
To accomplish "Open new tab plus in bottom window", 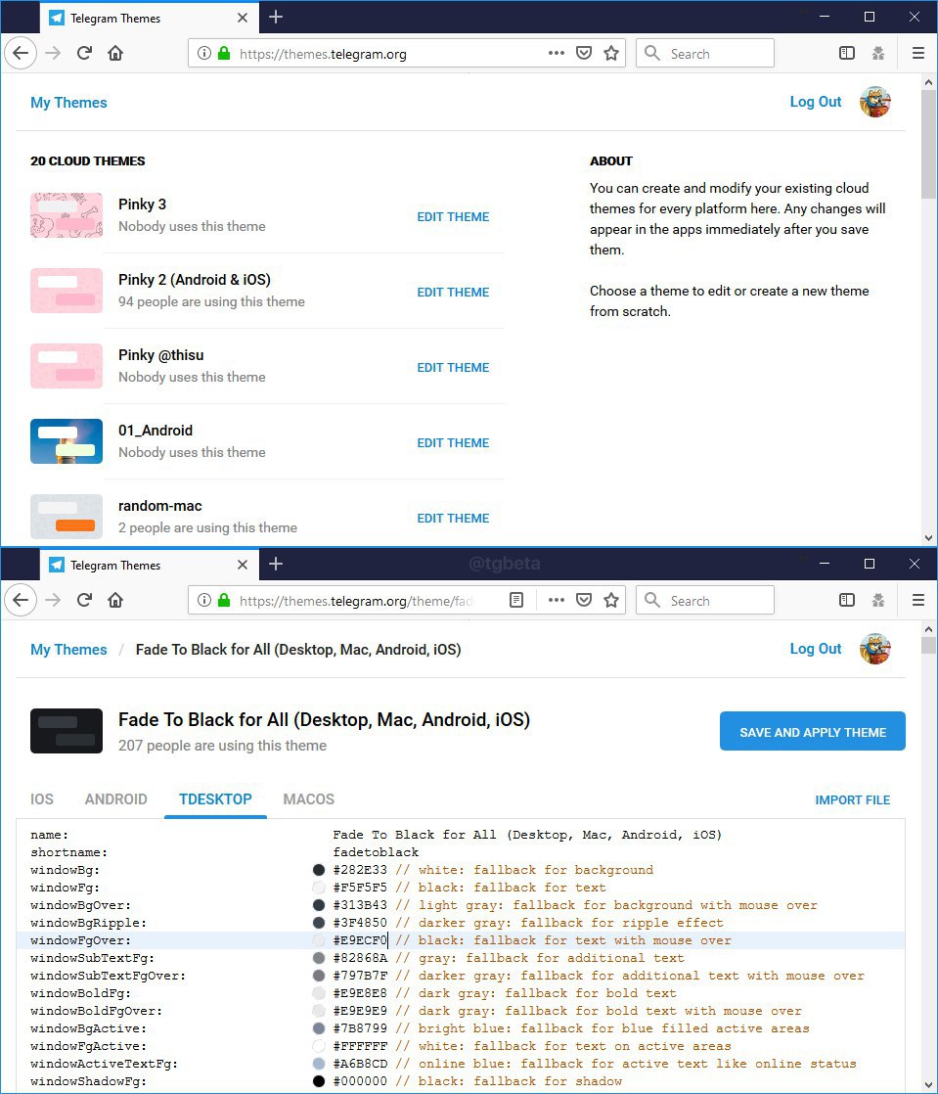I will [x=276, y=564].
